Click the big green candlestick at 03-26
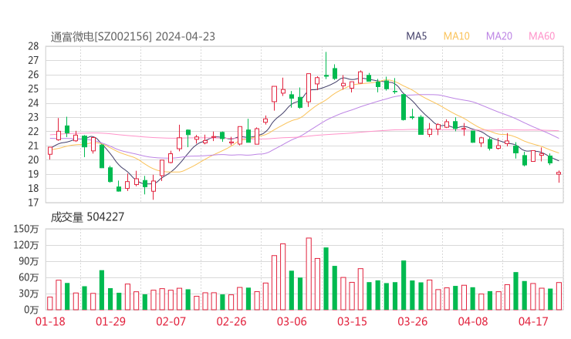The width and height of the screenshot is (571, 339). (404, 107)
